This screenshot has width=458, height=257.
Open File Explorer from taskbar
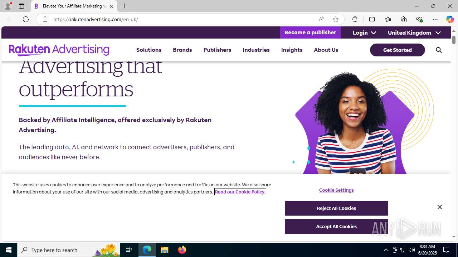point(165,250)
